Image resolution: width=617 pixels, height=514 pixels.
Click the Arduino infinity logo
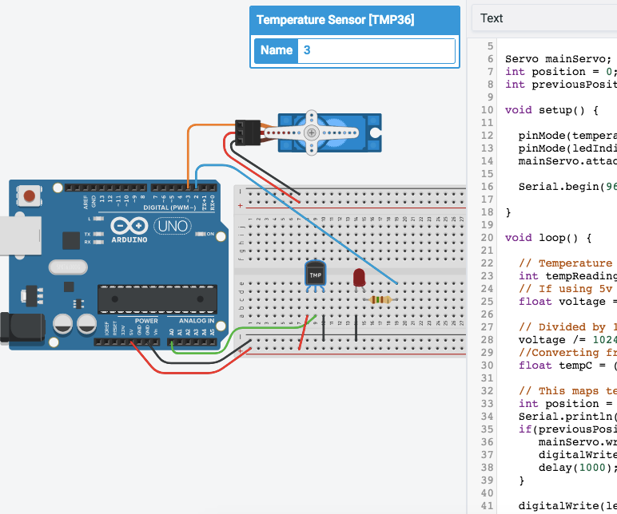(129, 226)
